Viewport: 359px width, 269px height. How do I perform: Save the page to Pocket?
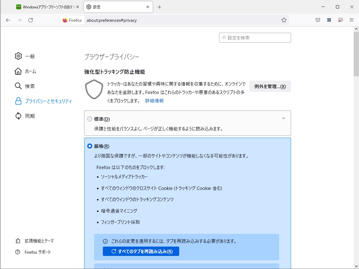318,20
